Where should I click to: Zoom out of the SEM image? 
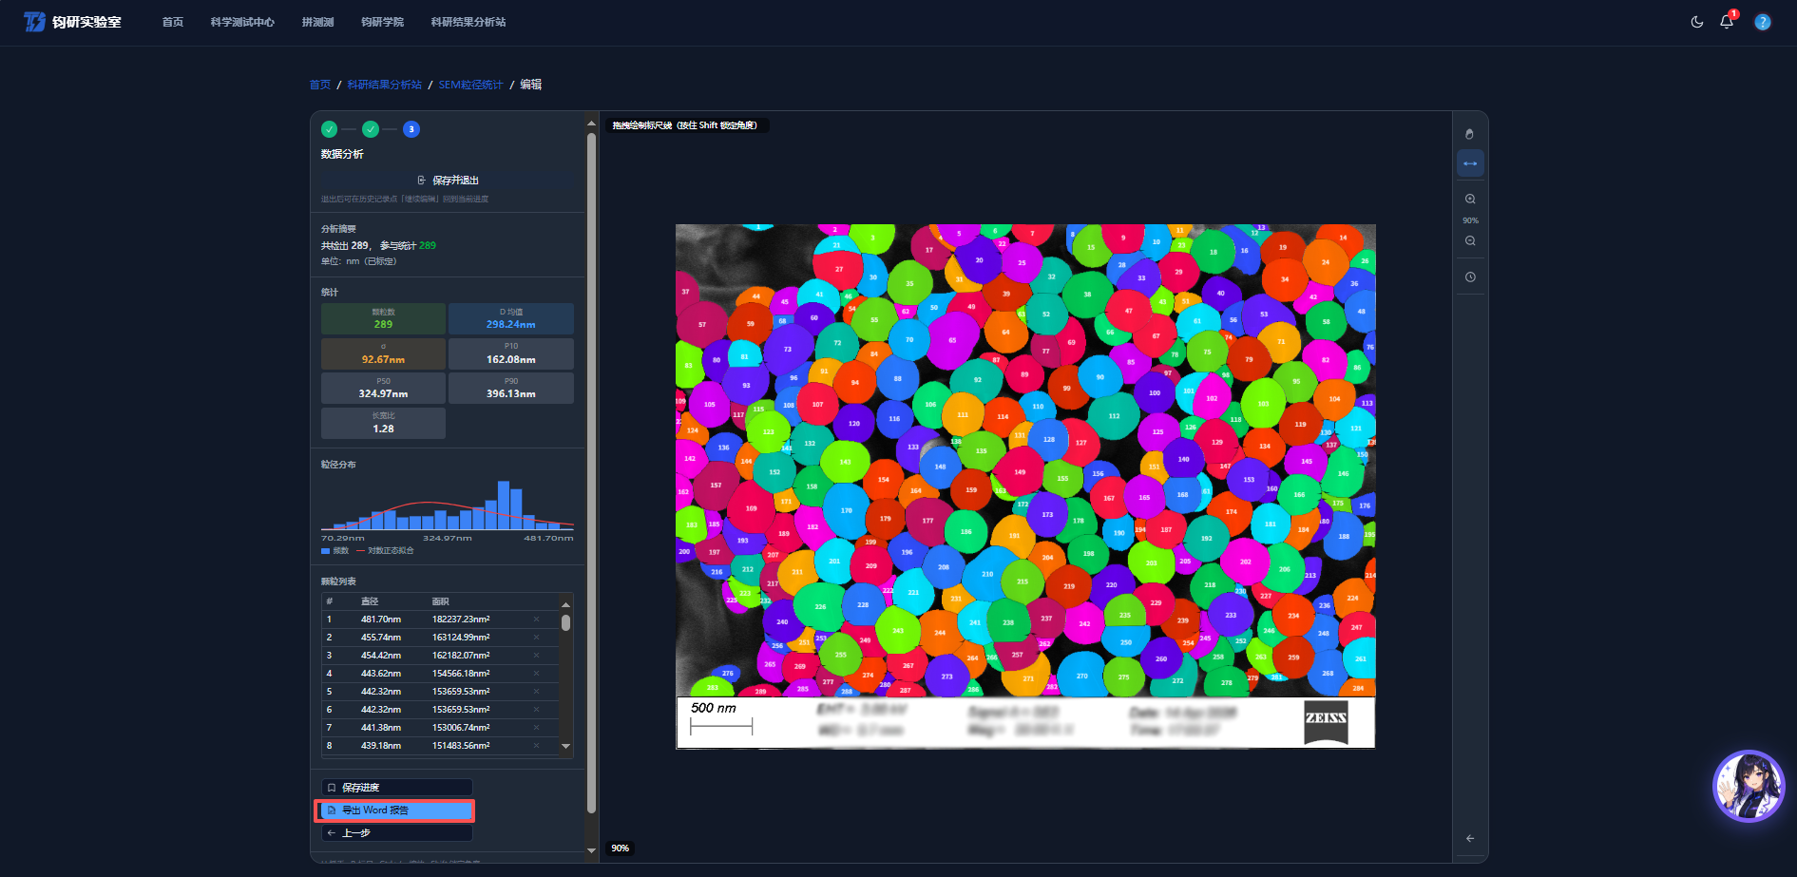[1470, 241]
